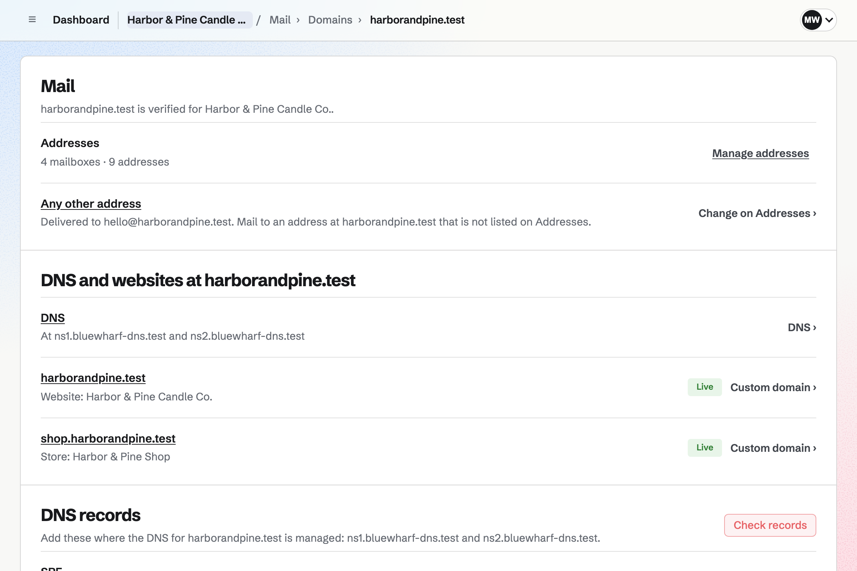Click 'At ns1.bluewharf-dns.test and ns2.bluewharf-dns.test' text
This screenshot has height=571, width=857.
pos(172,336)
